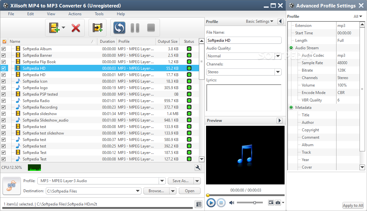Open the Tools menu
The width and height of the screenshot is (367, 211).
[x=99, y=14]
